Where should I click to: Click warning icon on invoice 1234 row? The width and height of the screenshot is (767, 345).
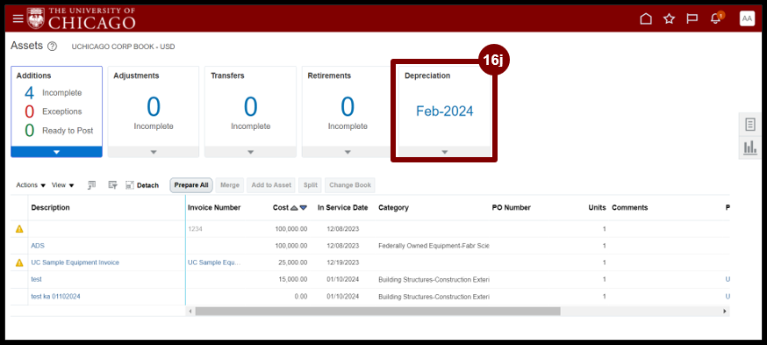tap(19, 228)
